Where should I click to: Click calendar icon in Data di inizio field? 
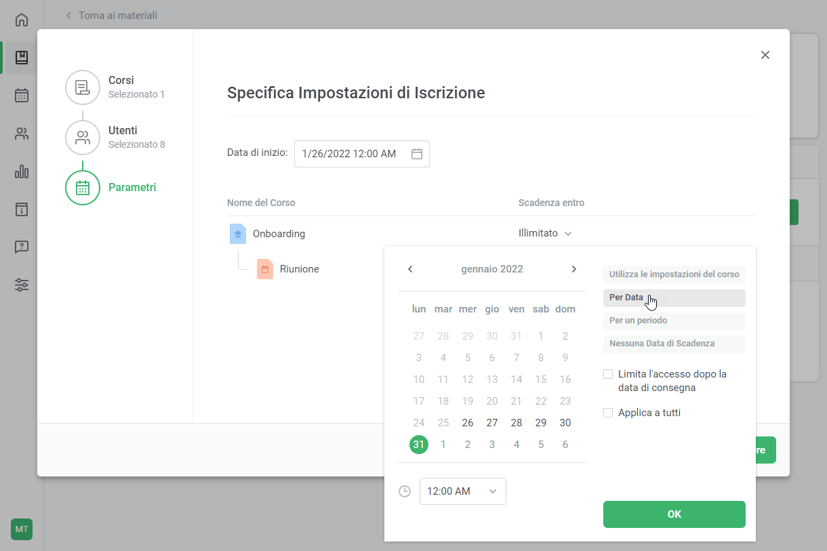click(417, 154)
